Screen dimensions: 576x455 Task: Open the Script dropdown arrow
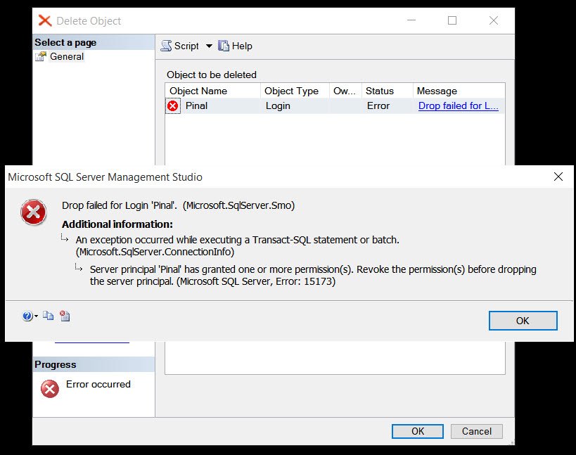(209, 46)
